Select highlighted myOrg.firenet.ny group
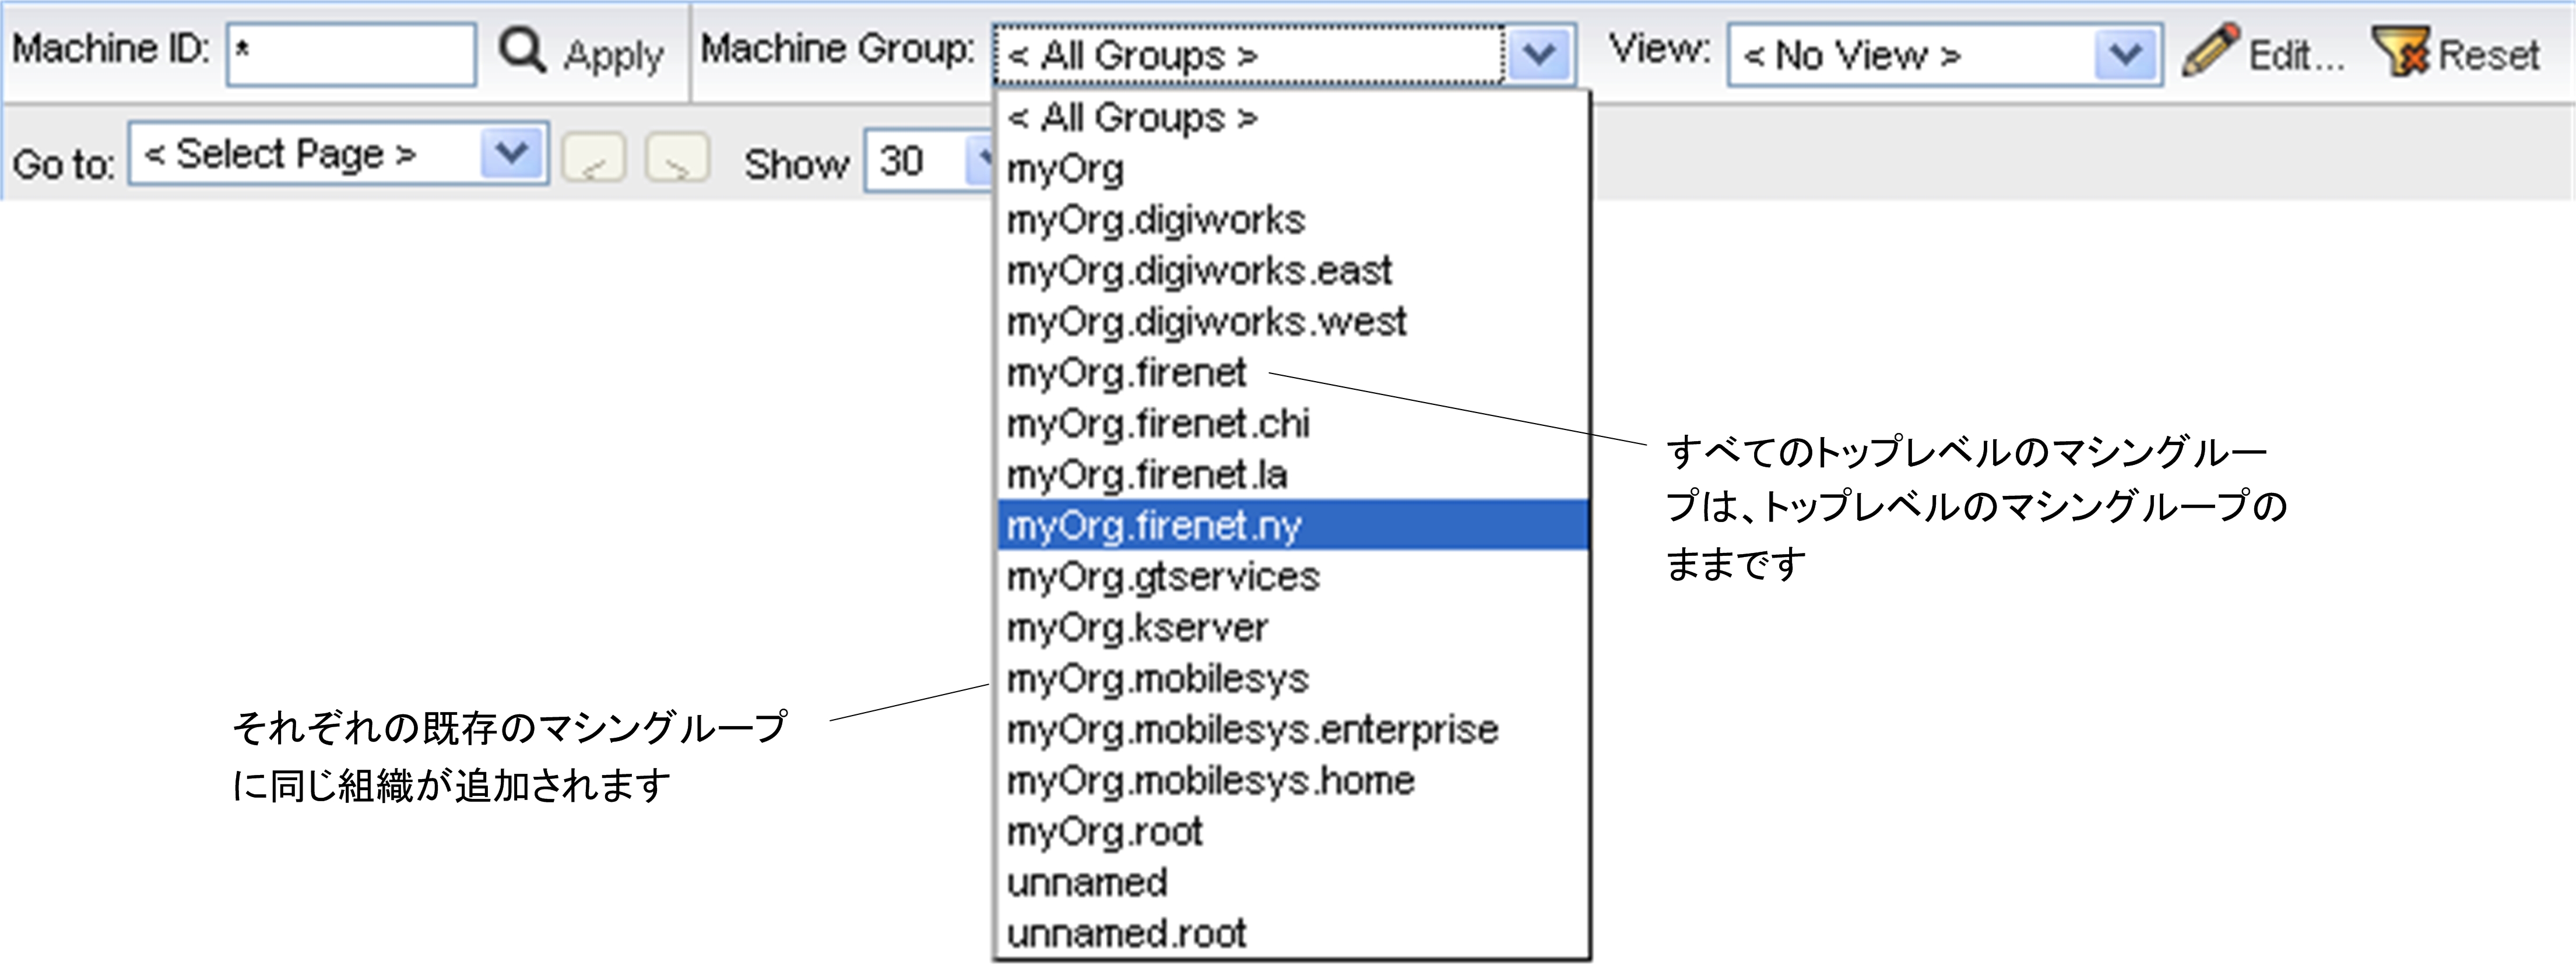This screenshot has width=2576, height=969. tap(1292, 526)
